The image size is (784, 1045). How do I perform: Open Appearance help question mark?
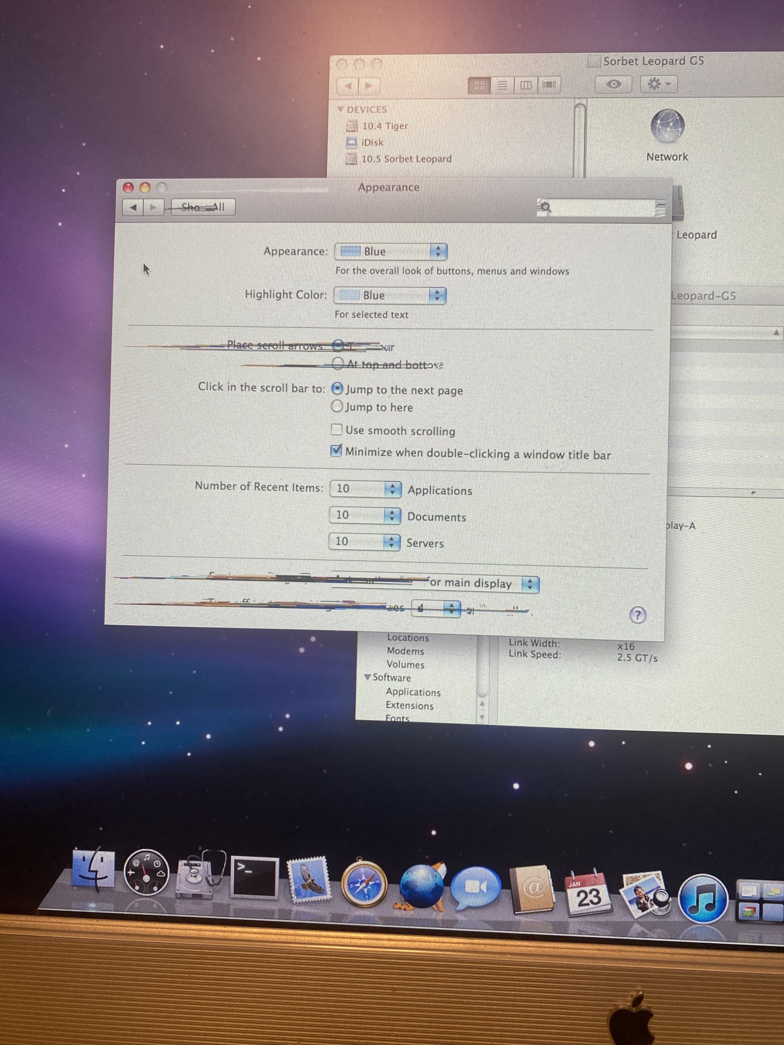click(638, 615)
